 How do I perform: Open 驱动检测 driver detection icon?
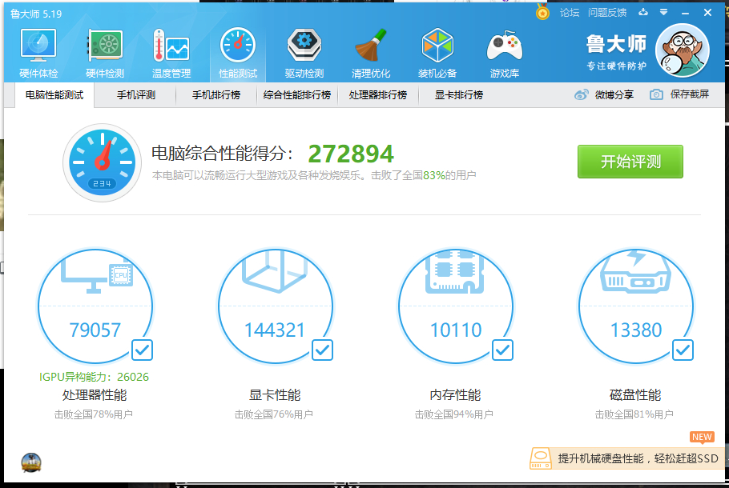click(x=304, y=54)
